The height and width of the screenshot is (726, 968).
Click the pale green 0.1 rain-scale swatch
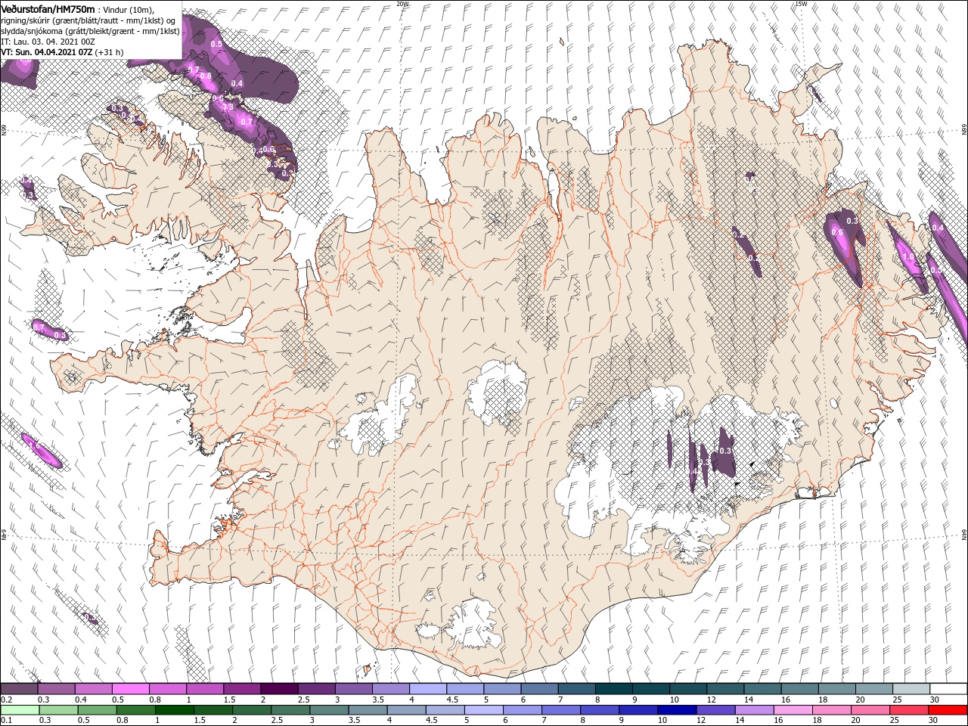[x=20, y=710]
